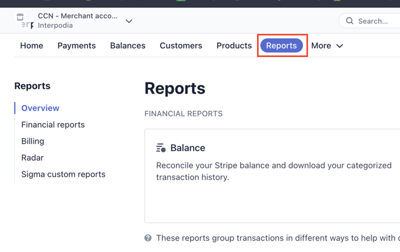Select Overview in the Reports sidebar

[40, 108]
